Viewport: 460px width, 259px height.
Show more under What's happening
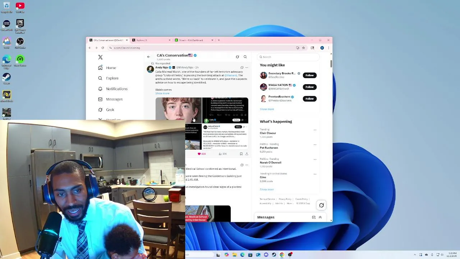pyautogui.click(x=267, y=190)
